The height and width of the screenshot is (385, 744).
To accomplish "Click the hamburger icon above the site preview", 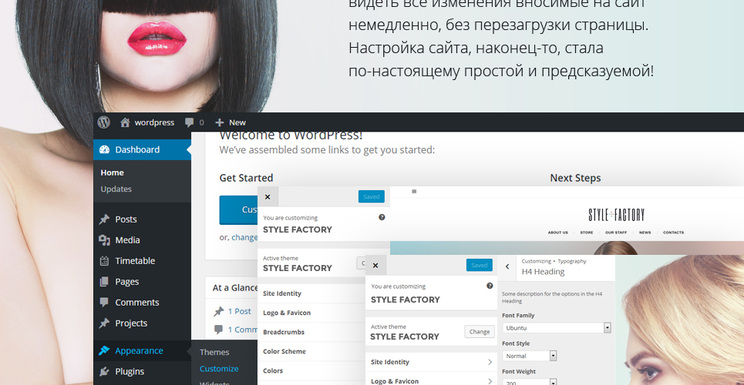I will click(414, 192).
